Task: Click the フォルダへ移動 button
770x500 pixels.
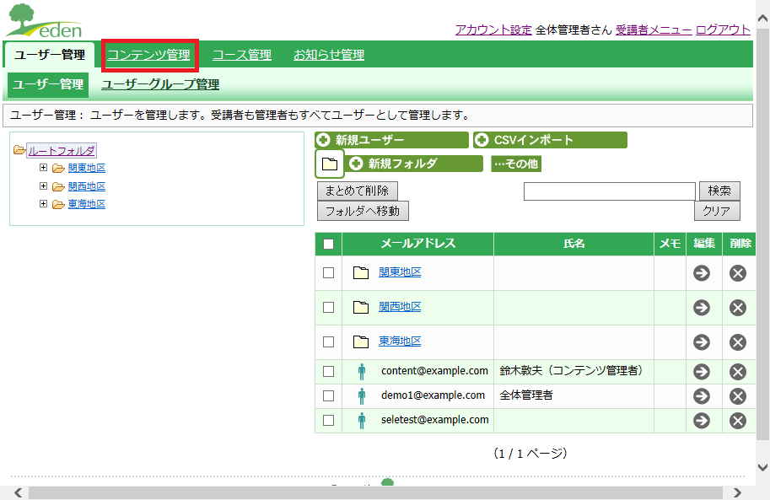Action: (363, 211)
